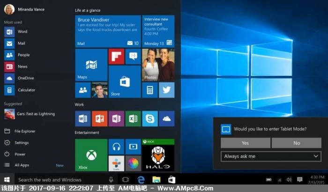328x192 pixels.
Task: Click the Life at a glance group header
Action: [x=88, y=10]
